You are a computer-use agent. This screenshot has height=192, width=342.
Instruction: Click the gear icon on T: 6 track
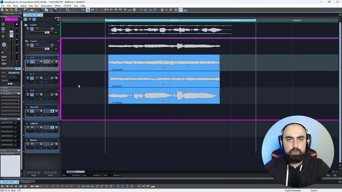[x=57, y=62]
